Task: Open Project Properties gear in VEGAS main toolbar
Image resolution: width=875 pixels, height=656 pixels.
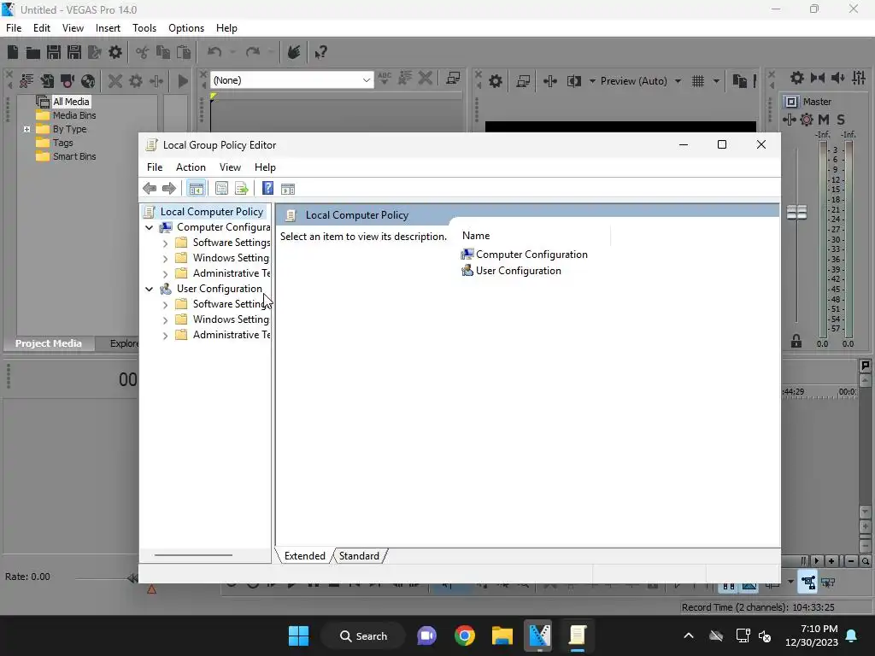Action: [x=115, y=52]
